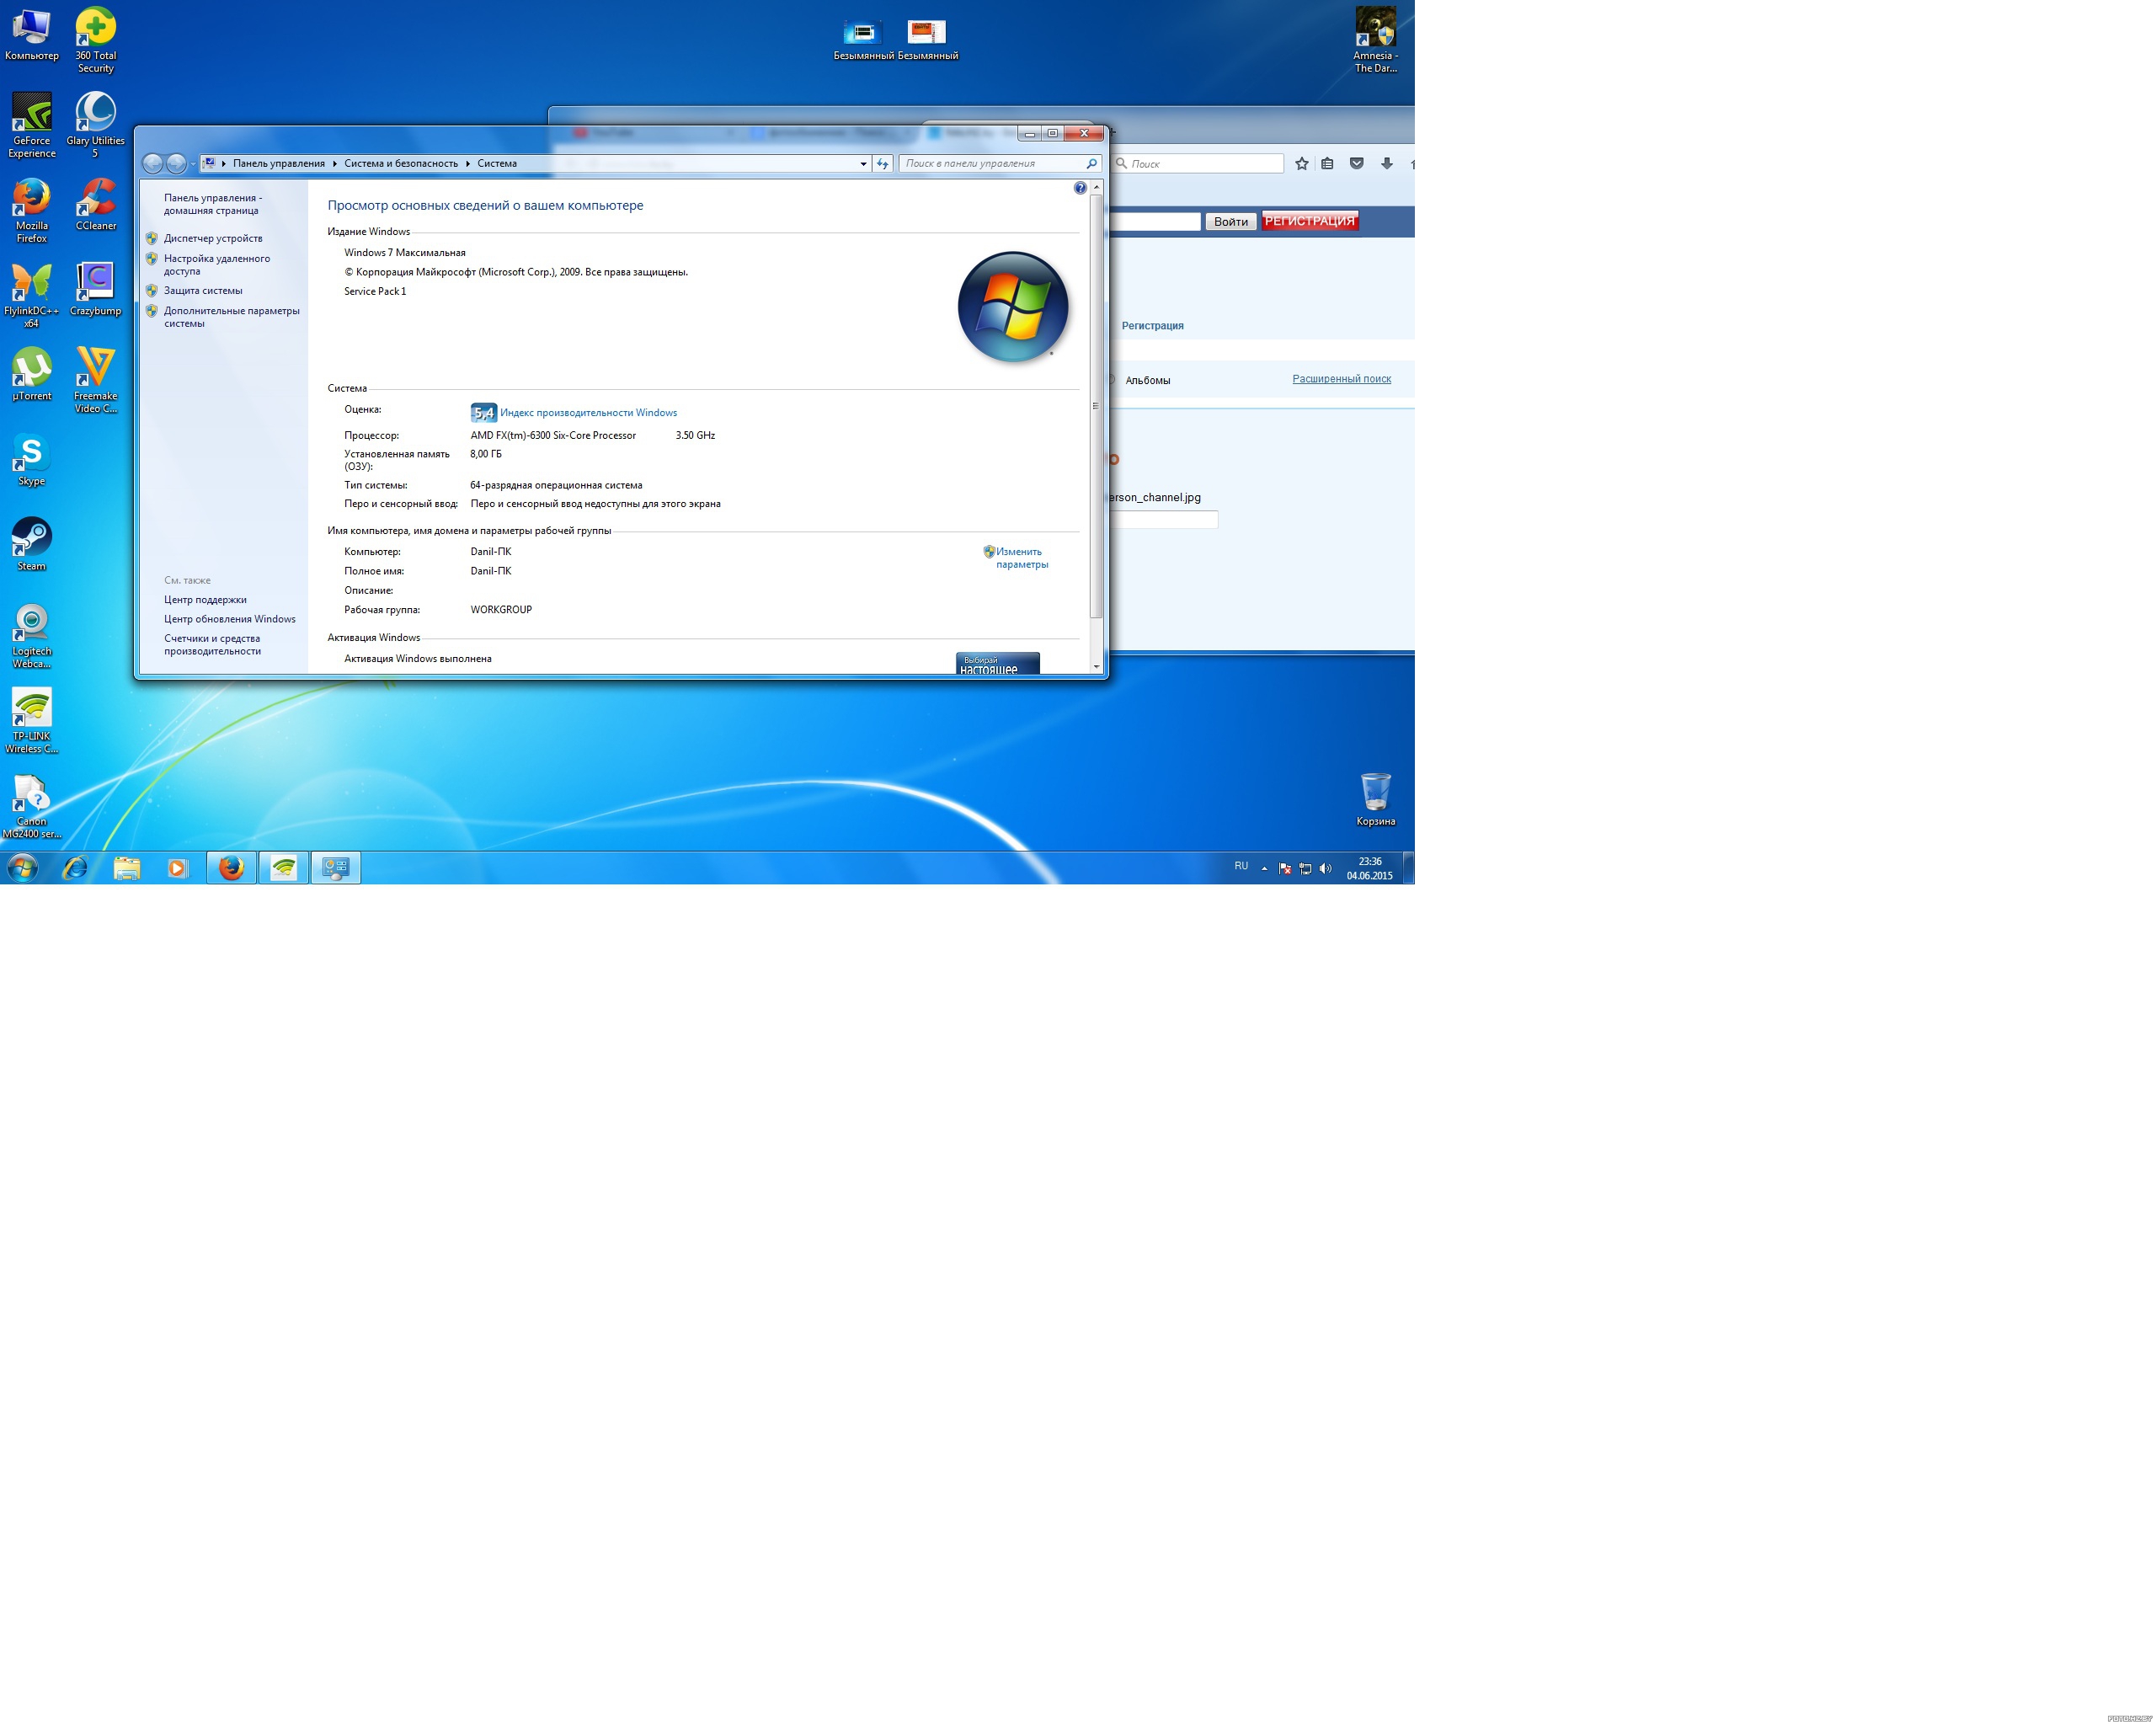Open CCleaner desktop shortcut
This screenshot has height=1725, width=2156.
96,205
